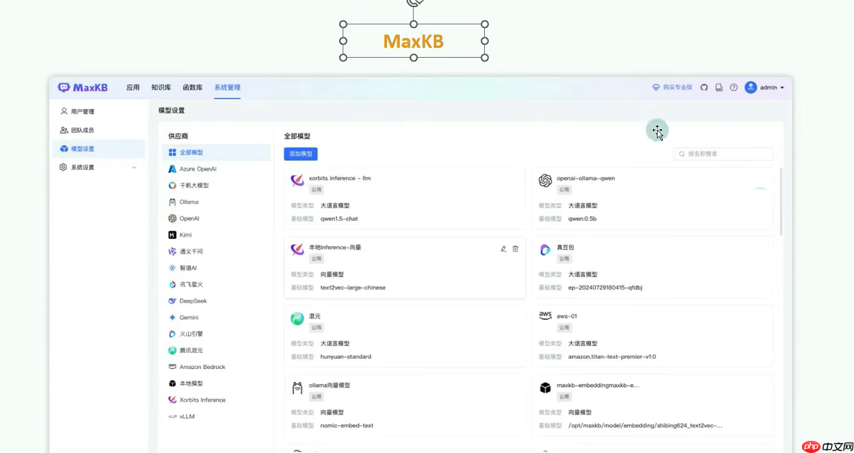Image resolution: width=854 pixels, height=453 pixels.
Task: Open the GitHub icon in the top bar
Action: (x=704, y=87)
